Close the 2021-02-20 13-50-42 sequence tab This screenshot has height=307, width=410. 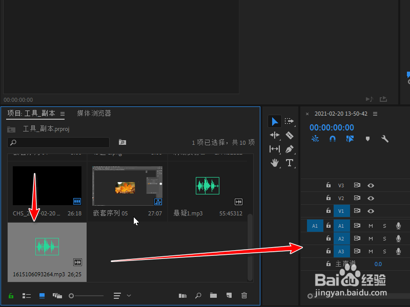307,114
